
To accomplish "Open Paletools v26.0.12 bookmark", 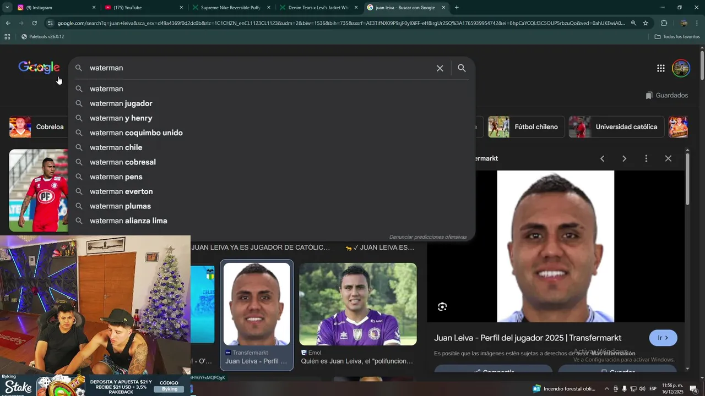I will [42, 36].
